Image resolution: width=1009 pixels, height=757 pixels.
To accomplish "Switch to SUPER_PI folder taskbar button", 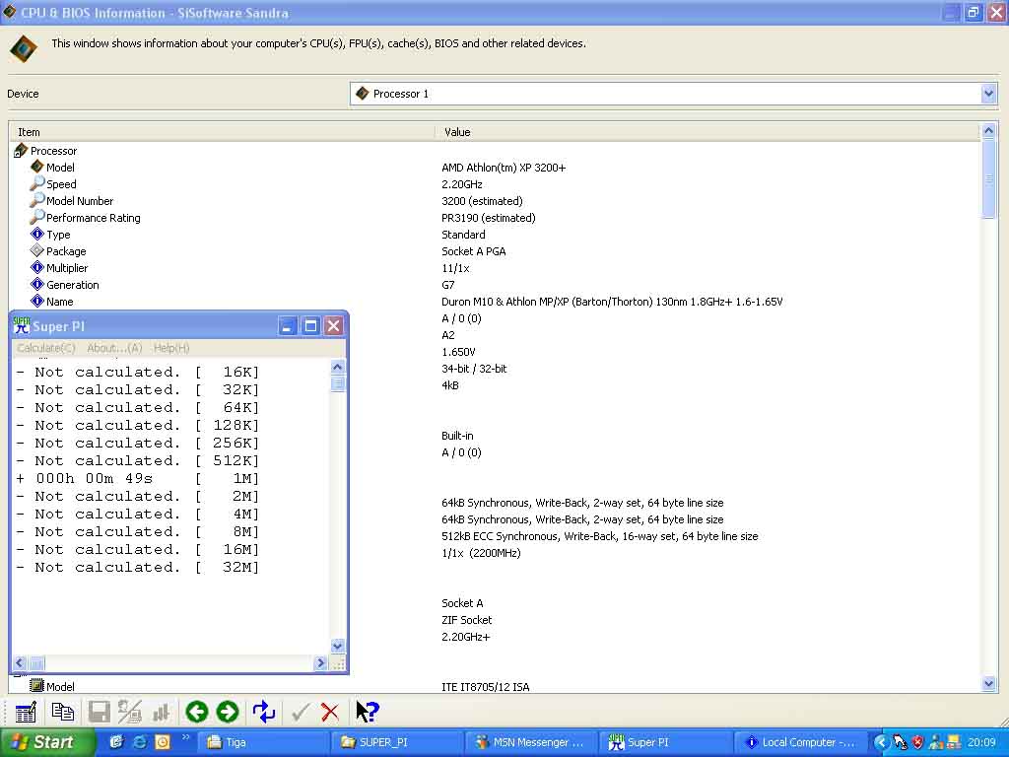I will pos(398,742).
